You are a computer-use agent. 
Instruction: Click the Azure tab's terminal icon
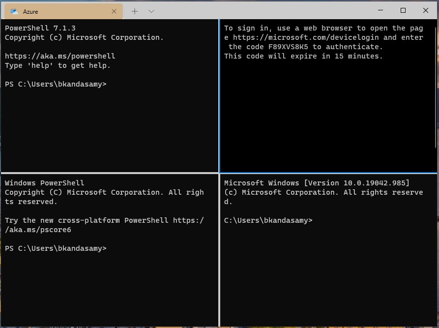15,11
